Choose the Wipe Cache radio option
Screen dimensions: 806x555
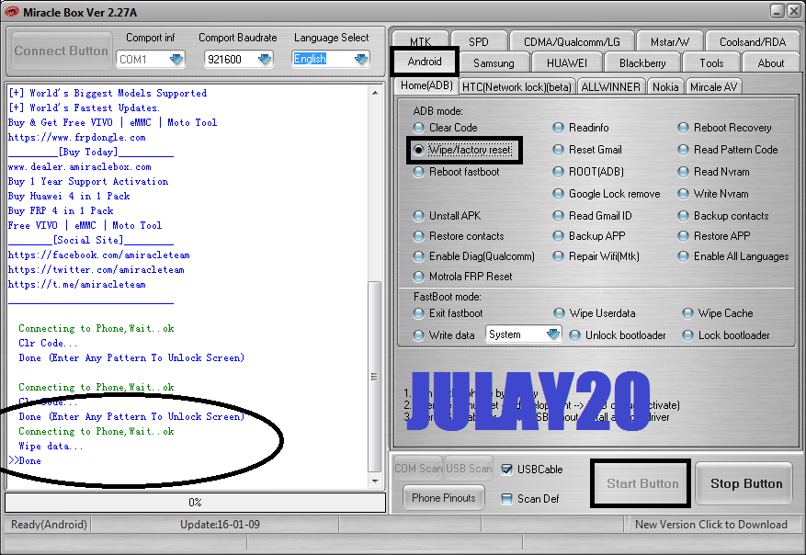point(687,313)
